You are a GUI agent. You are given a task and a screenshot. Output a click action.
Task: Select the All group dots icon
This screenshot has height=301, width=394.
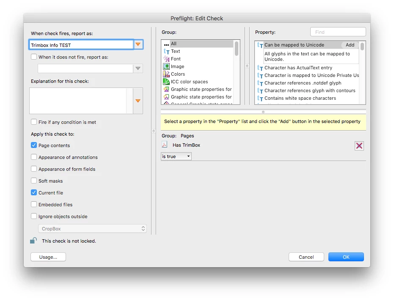coord(166,44)
